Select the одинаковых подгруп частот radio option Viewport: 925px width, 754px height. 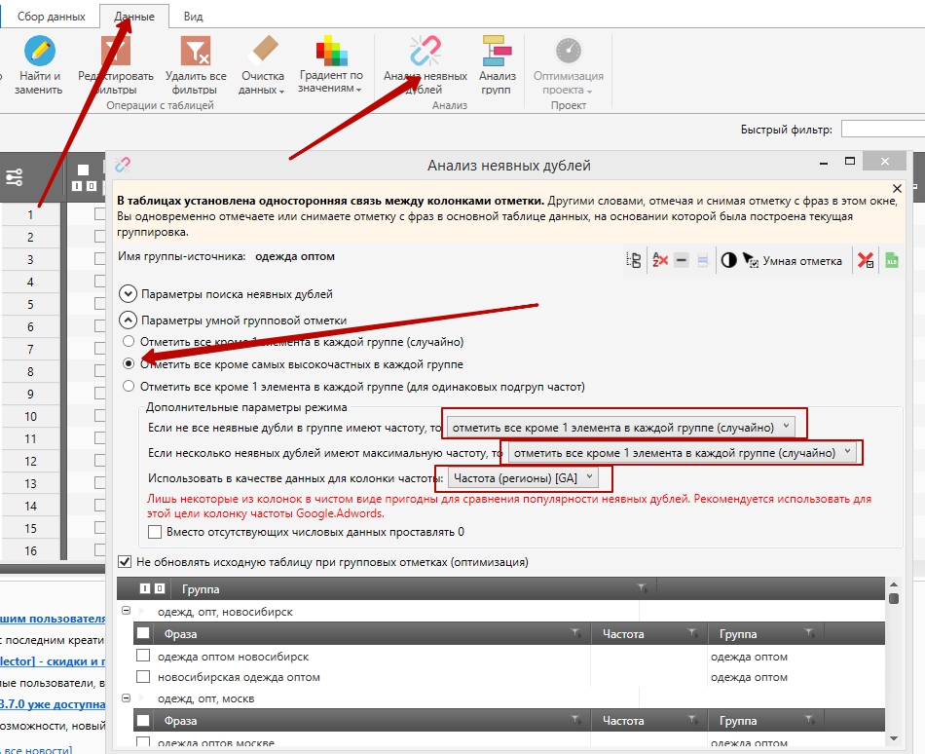[128, 387]
